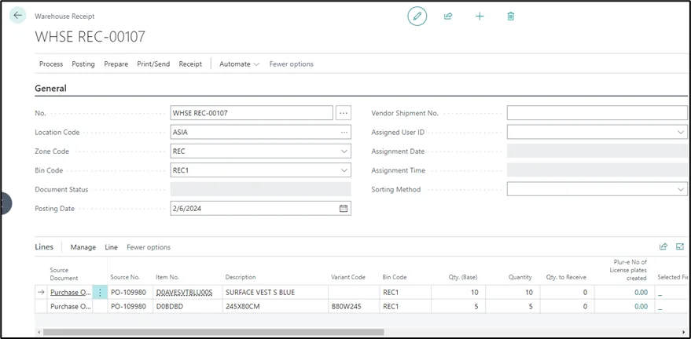Click Qty. to Receive cell in first row
The image size is (691, 339).
[x=566, y=293]
